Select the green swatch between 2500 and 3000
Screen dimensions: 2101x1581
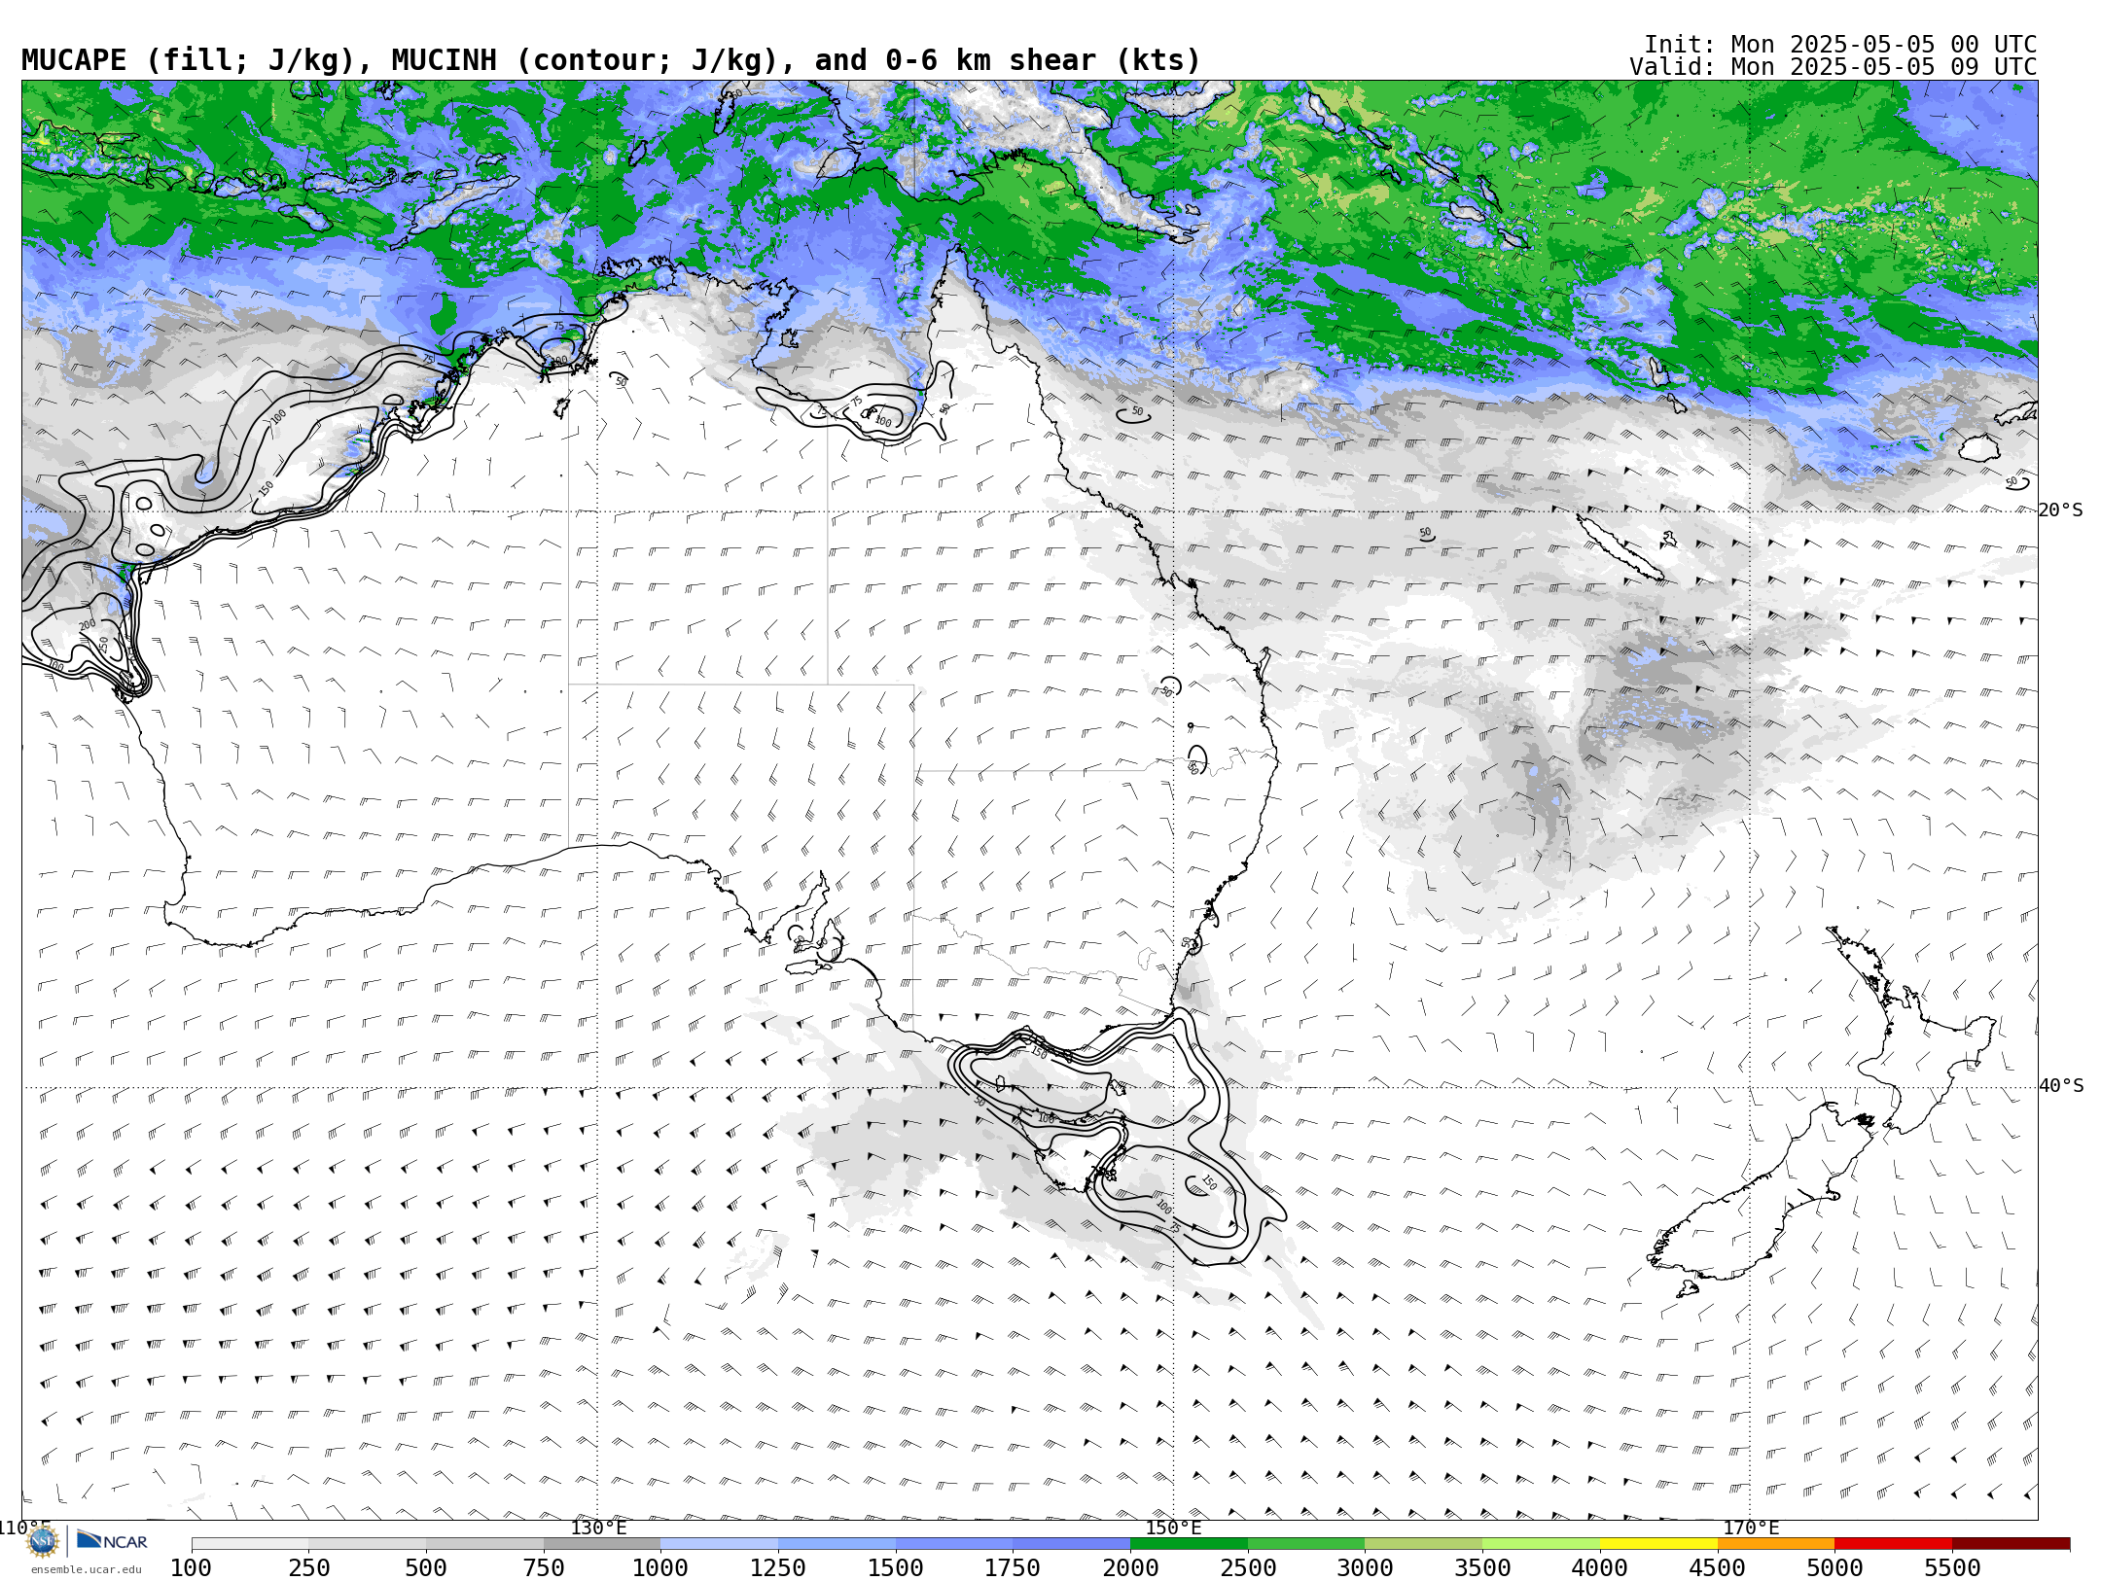1306,1544
